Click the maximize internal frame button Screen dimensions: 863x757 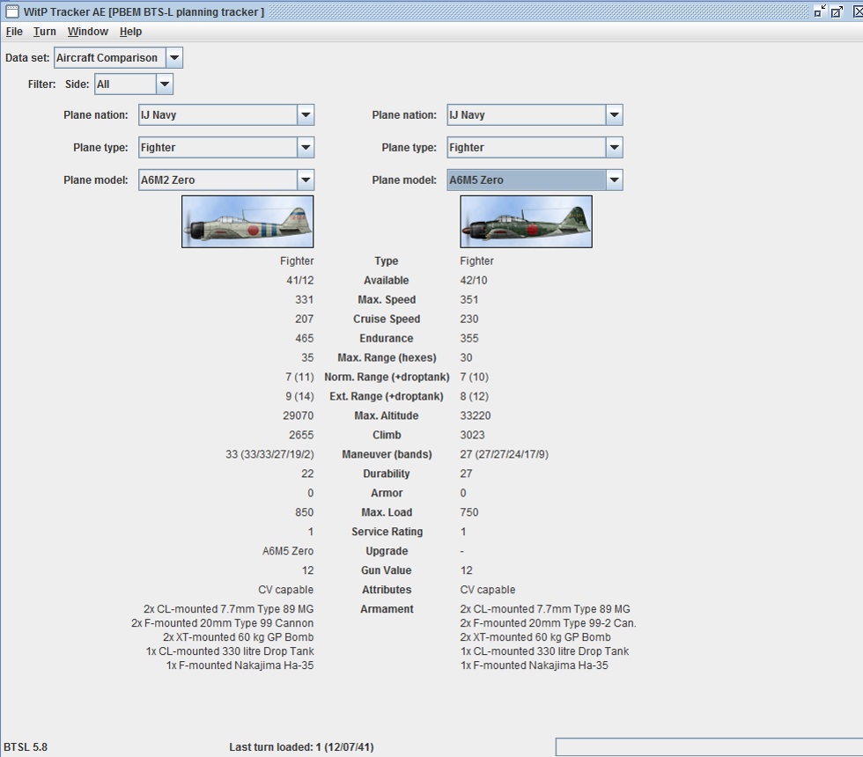coord(837,11)
